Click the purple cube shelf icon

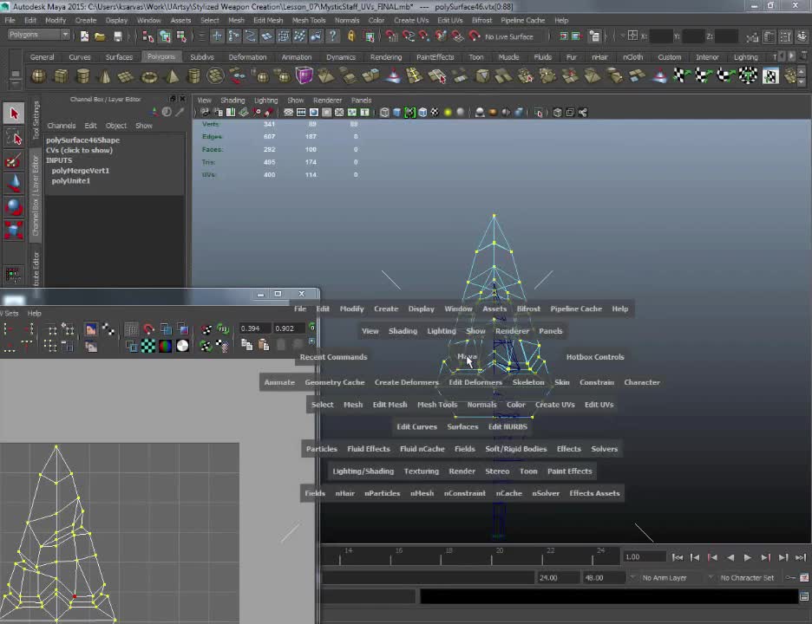[x=304, y=76]
